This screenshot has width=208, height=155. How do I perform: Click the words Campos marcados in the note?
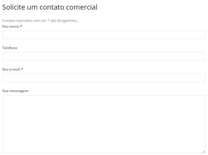pyautogui.click(x=16, y=21)
